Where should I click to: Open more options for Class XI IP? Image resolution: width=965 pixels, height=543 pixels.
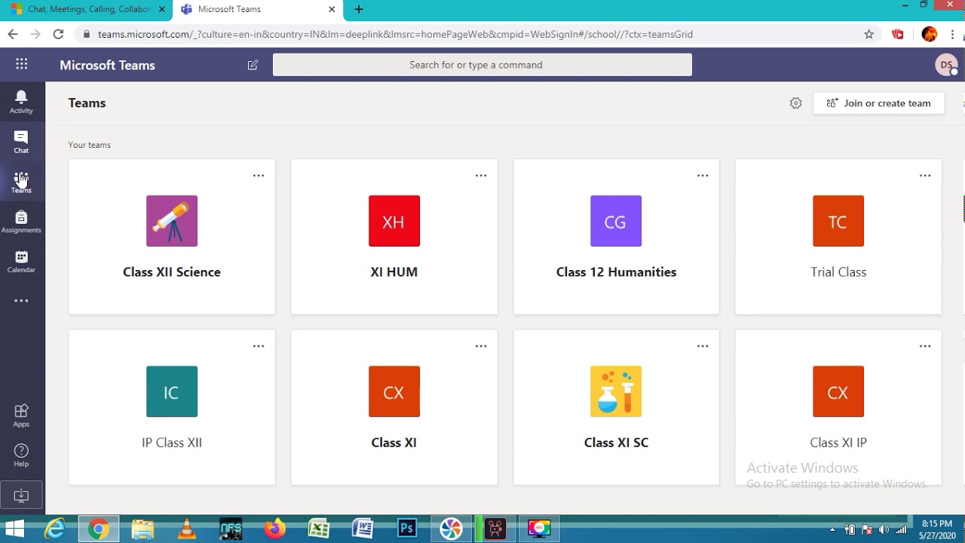click(925, 346)
